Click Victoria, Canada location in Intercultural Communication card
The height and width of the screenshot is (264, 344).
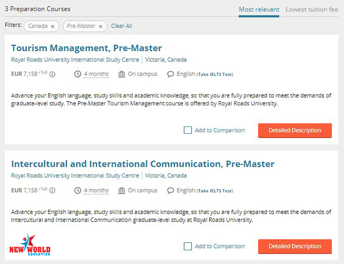(166, 176)
